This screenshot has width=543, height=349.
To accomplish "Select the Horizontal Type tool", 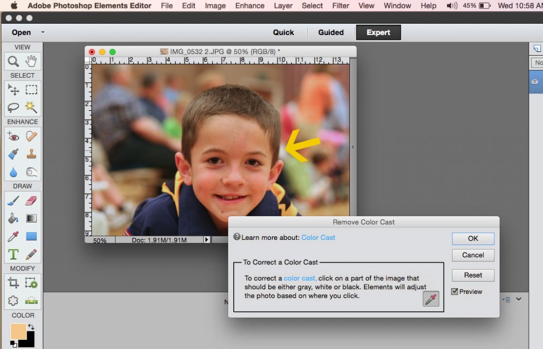I will (13, 254).
